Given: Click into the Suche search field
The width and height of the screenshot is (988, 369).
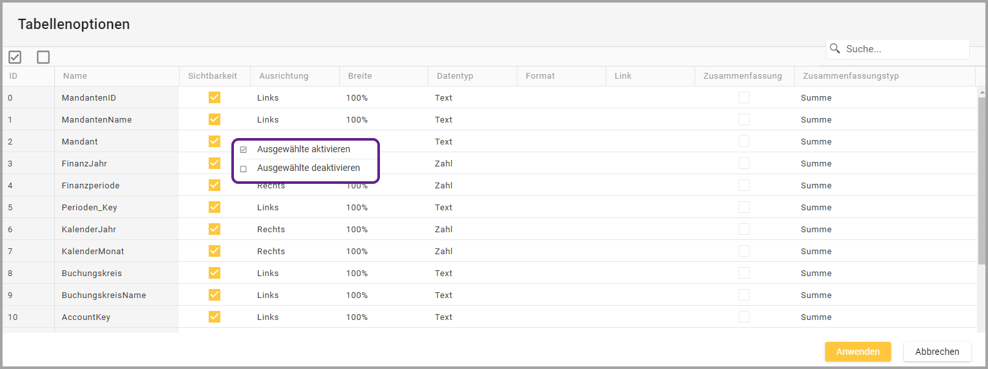Looking at the screenshot, I should pos(905,49).
